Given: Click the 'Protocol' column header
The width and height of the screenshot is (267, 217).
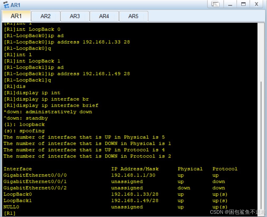Looking at the screenshot, I should click(x=225, y=169).
